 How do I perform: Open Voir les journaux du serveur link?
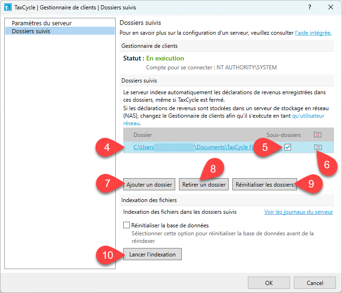click(298, 212)
